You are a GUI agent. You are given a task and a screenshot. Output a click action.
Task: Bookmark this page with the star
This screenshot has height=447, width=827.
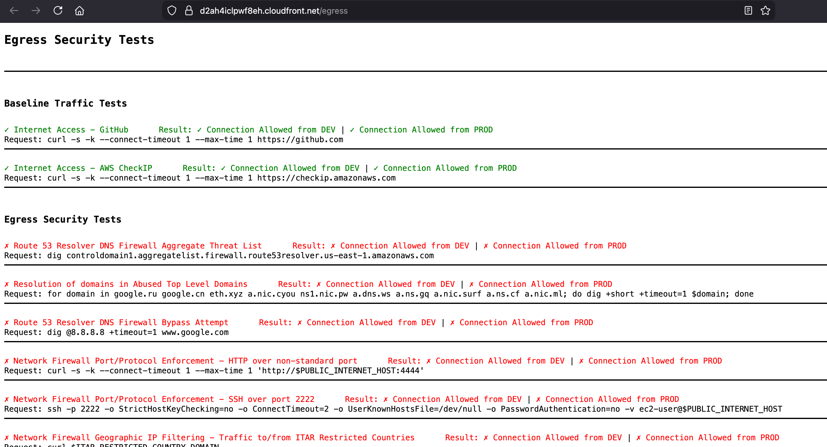click(x=765, y=11)
